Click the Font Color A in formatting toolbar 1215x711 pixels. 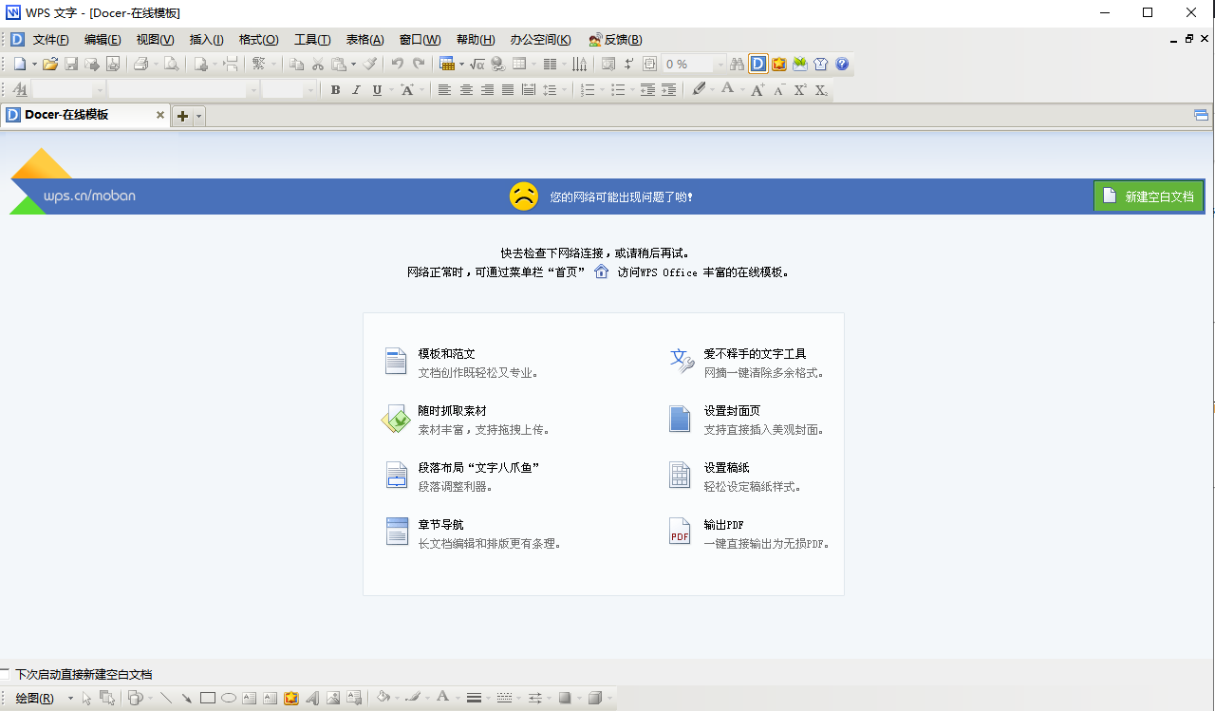tap(727, 89)
